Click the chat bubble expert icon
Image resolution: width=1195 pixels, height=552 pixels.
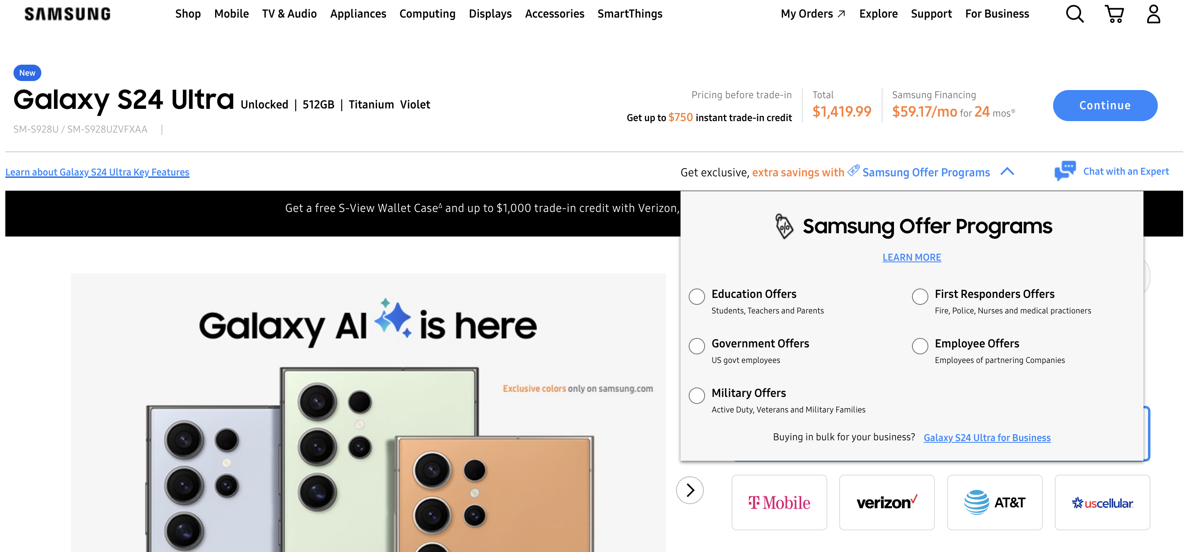pos(1065,171)
